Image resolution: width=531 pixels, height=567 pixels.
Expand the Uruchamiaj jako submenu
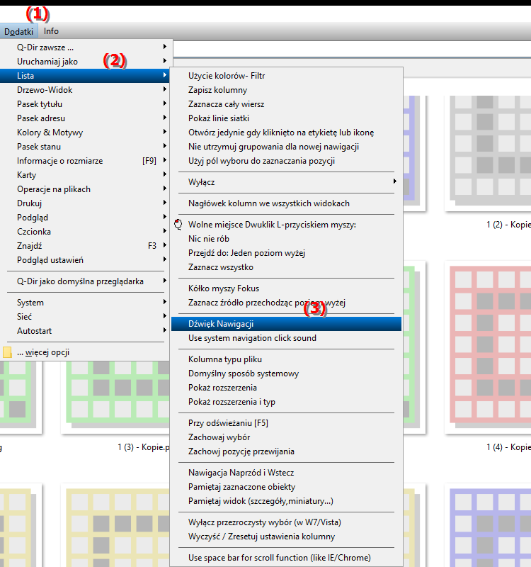[86, 62]
